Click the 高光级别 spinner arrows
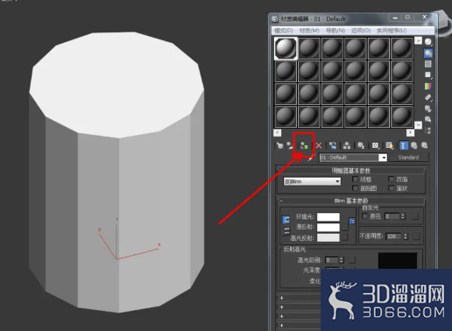The image size is (452, 331). [x=342, y=260]
